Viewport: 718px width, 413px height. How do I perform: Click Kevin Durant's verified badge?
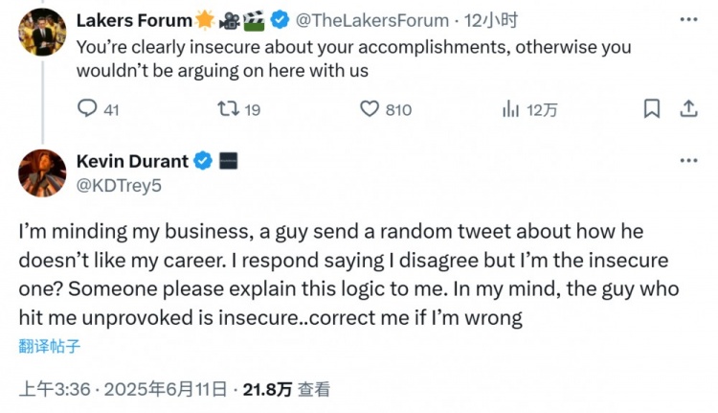(203, 162)
